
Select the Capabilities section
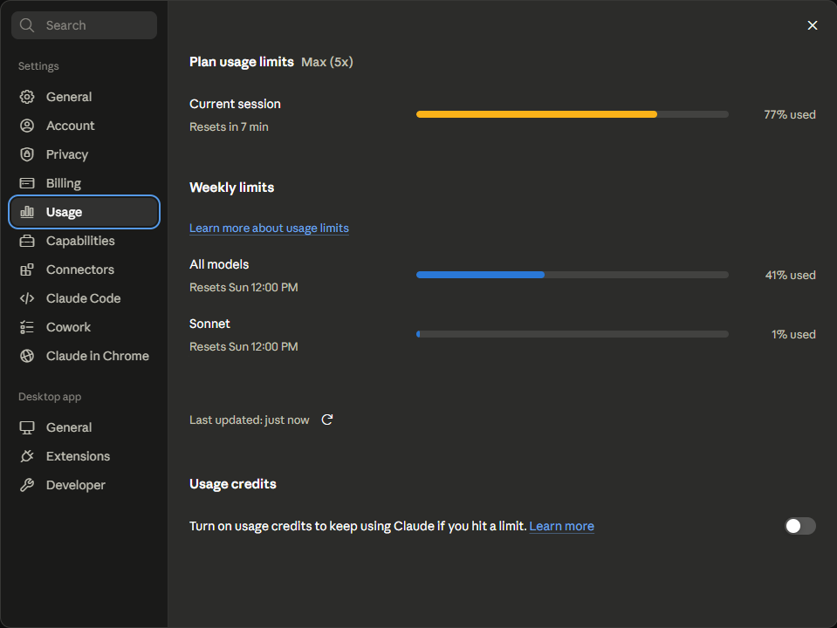click(x=80, y=241)
